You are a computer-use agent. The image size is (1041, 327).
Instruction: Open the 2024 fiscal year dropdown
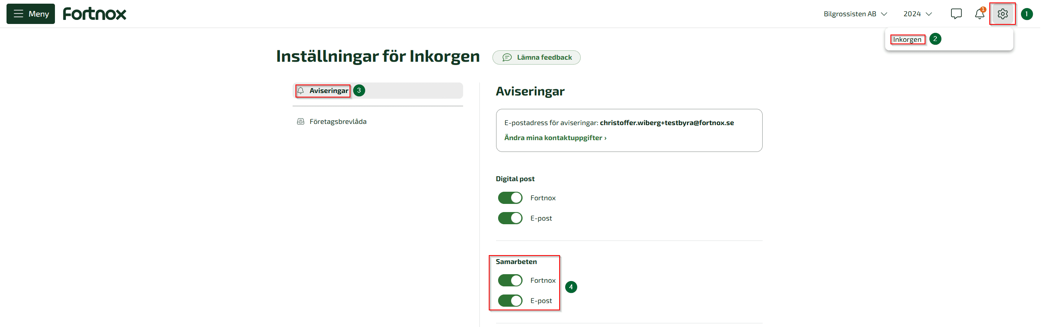(917, 14)
